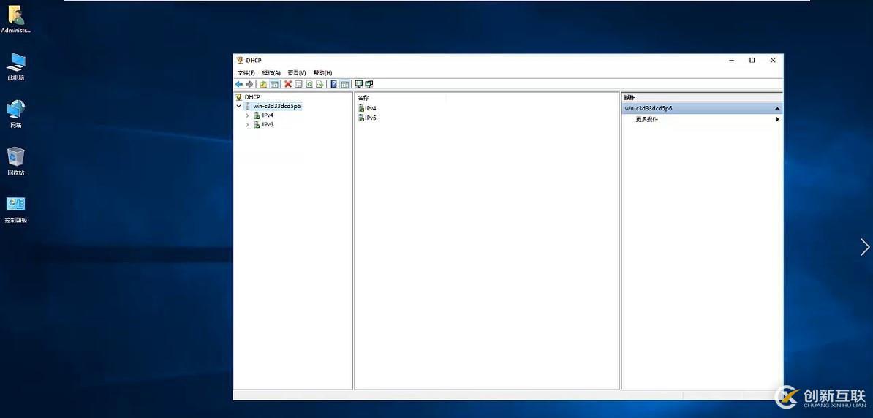This screenshot has height=418, width=873.
Task: Open the 更多操作 submenu arrow
Action: coord(777,119)
